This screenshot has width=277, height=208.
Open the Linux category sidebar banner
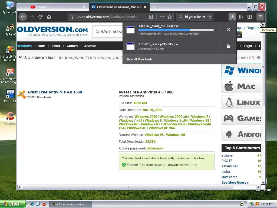[x=241, y=102]
